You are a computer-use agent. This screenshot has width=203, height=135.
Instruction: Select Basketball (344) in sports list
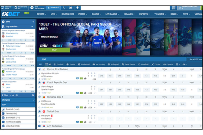(18, 118)
